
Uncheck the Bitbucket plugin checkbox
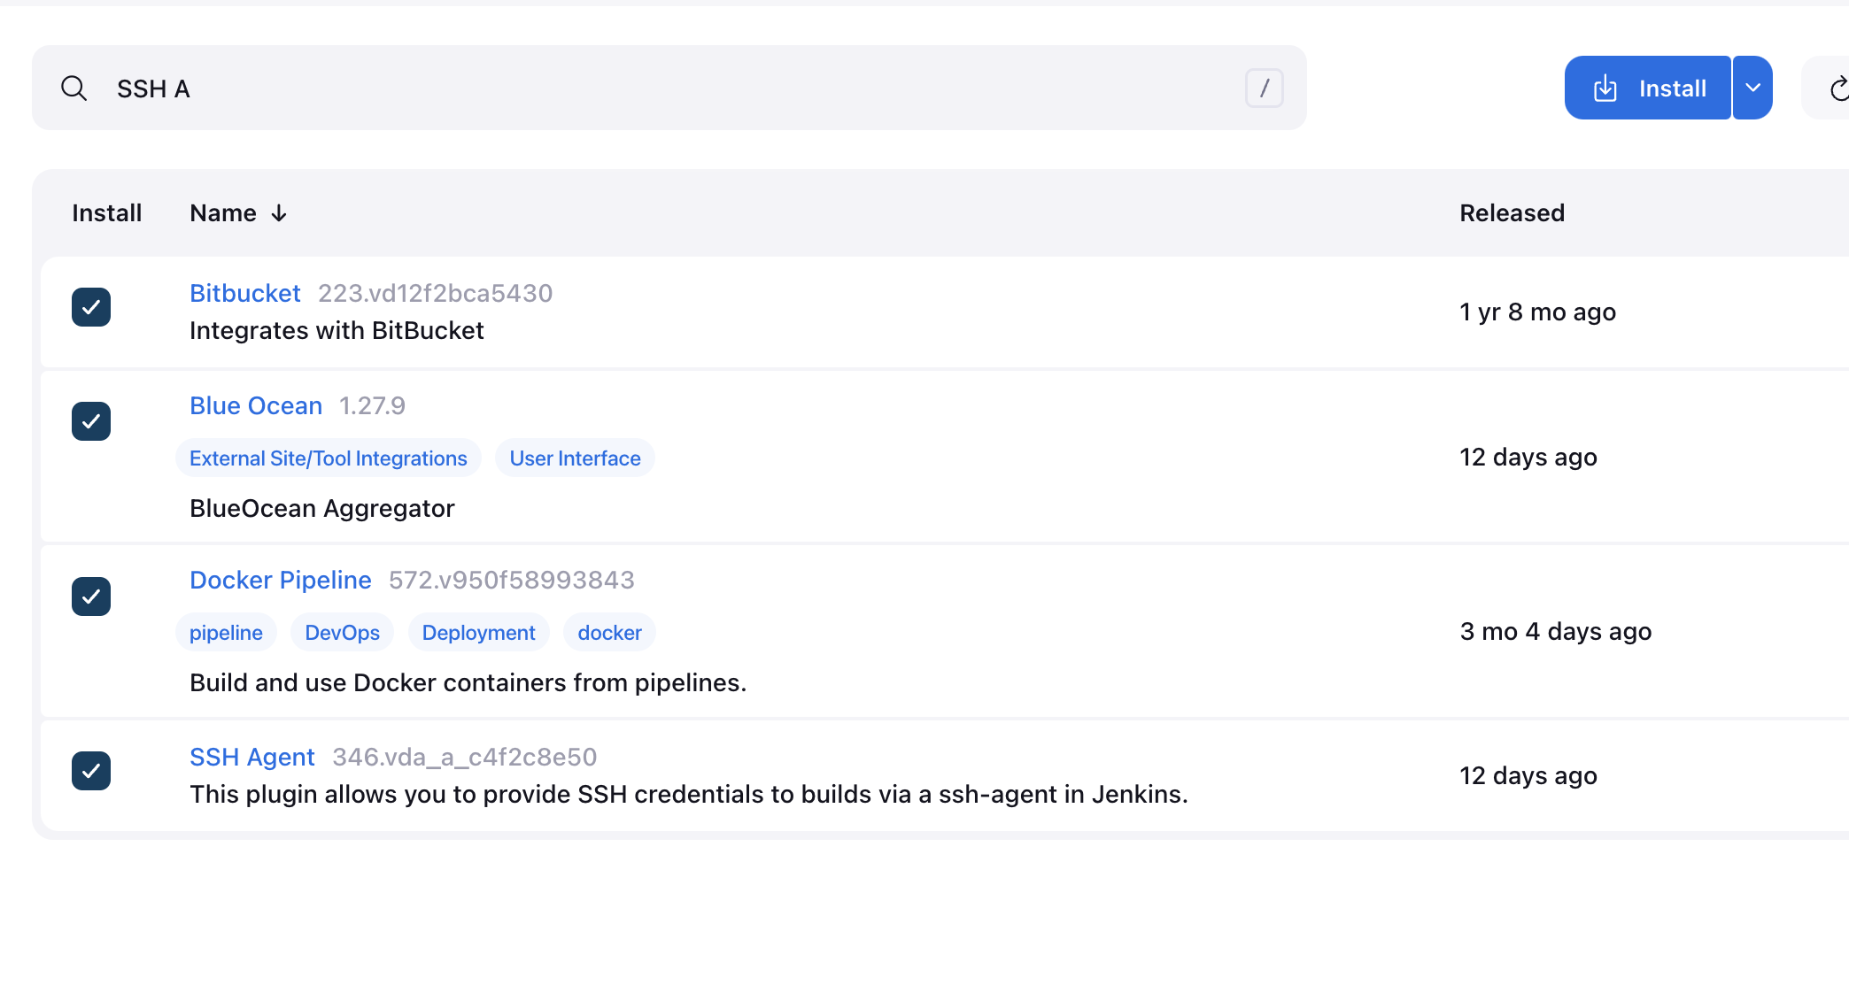point(91,307)
